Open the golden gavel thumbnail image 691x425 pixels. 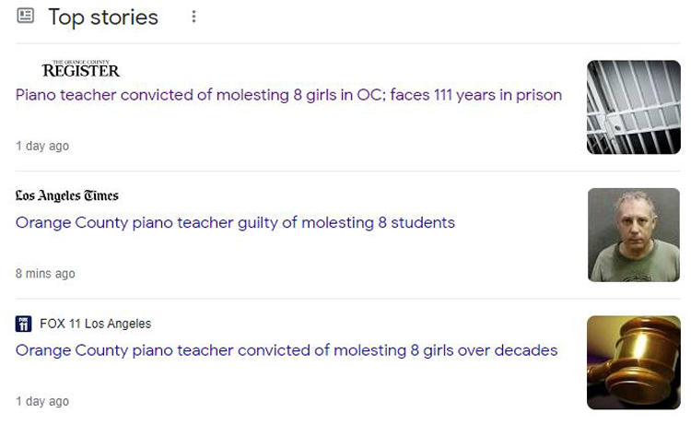pyautogui.click(x=634, y=362)
